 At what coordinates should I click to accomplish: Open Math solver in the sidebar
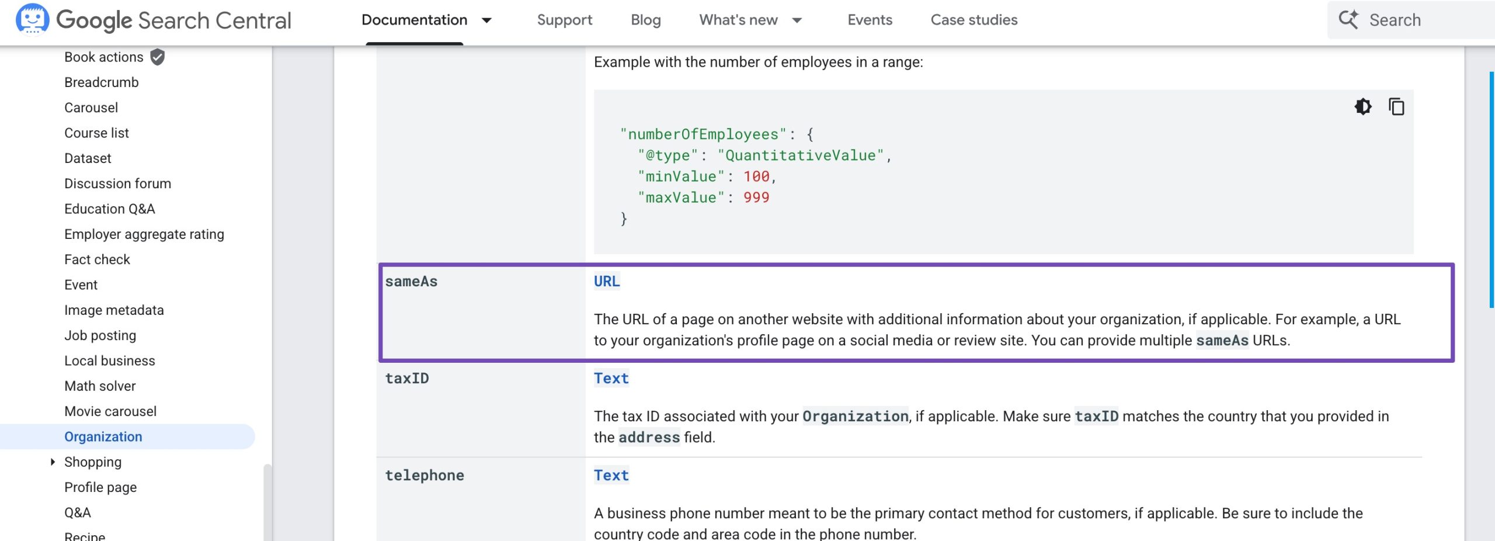100,386
